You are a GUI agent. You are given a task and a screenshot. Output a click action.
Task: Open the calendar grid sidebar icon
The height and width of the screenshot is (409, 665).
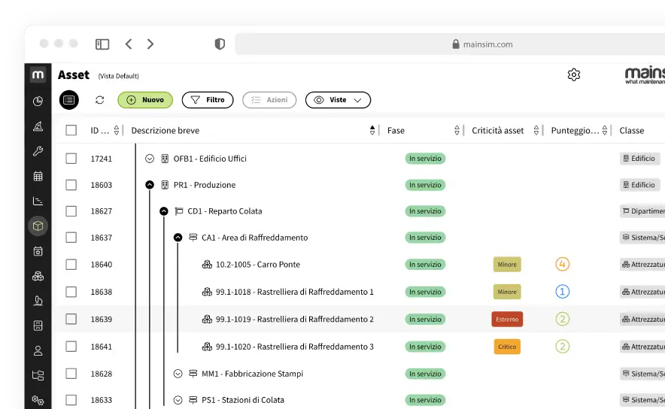(x=38, y=177)
